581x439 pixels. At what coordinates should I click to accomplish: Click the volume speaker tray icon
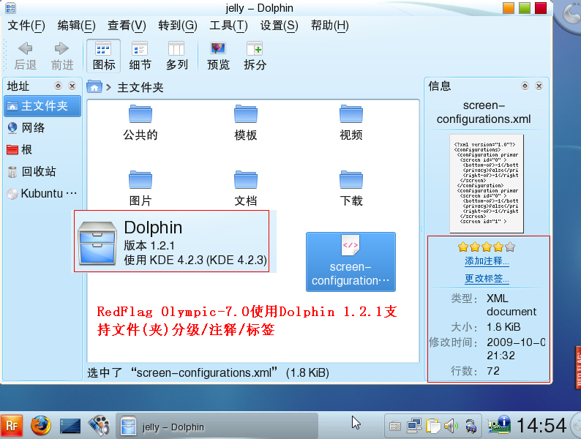coord(451,426)
